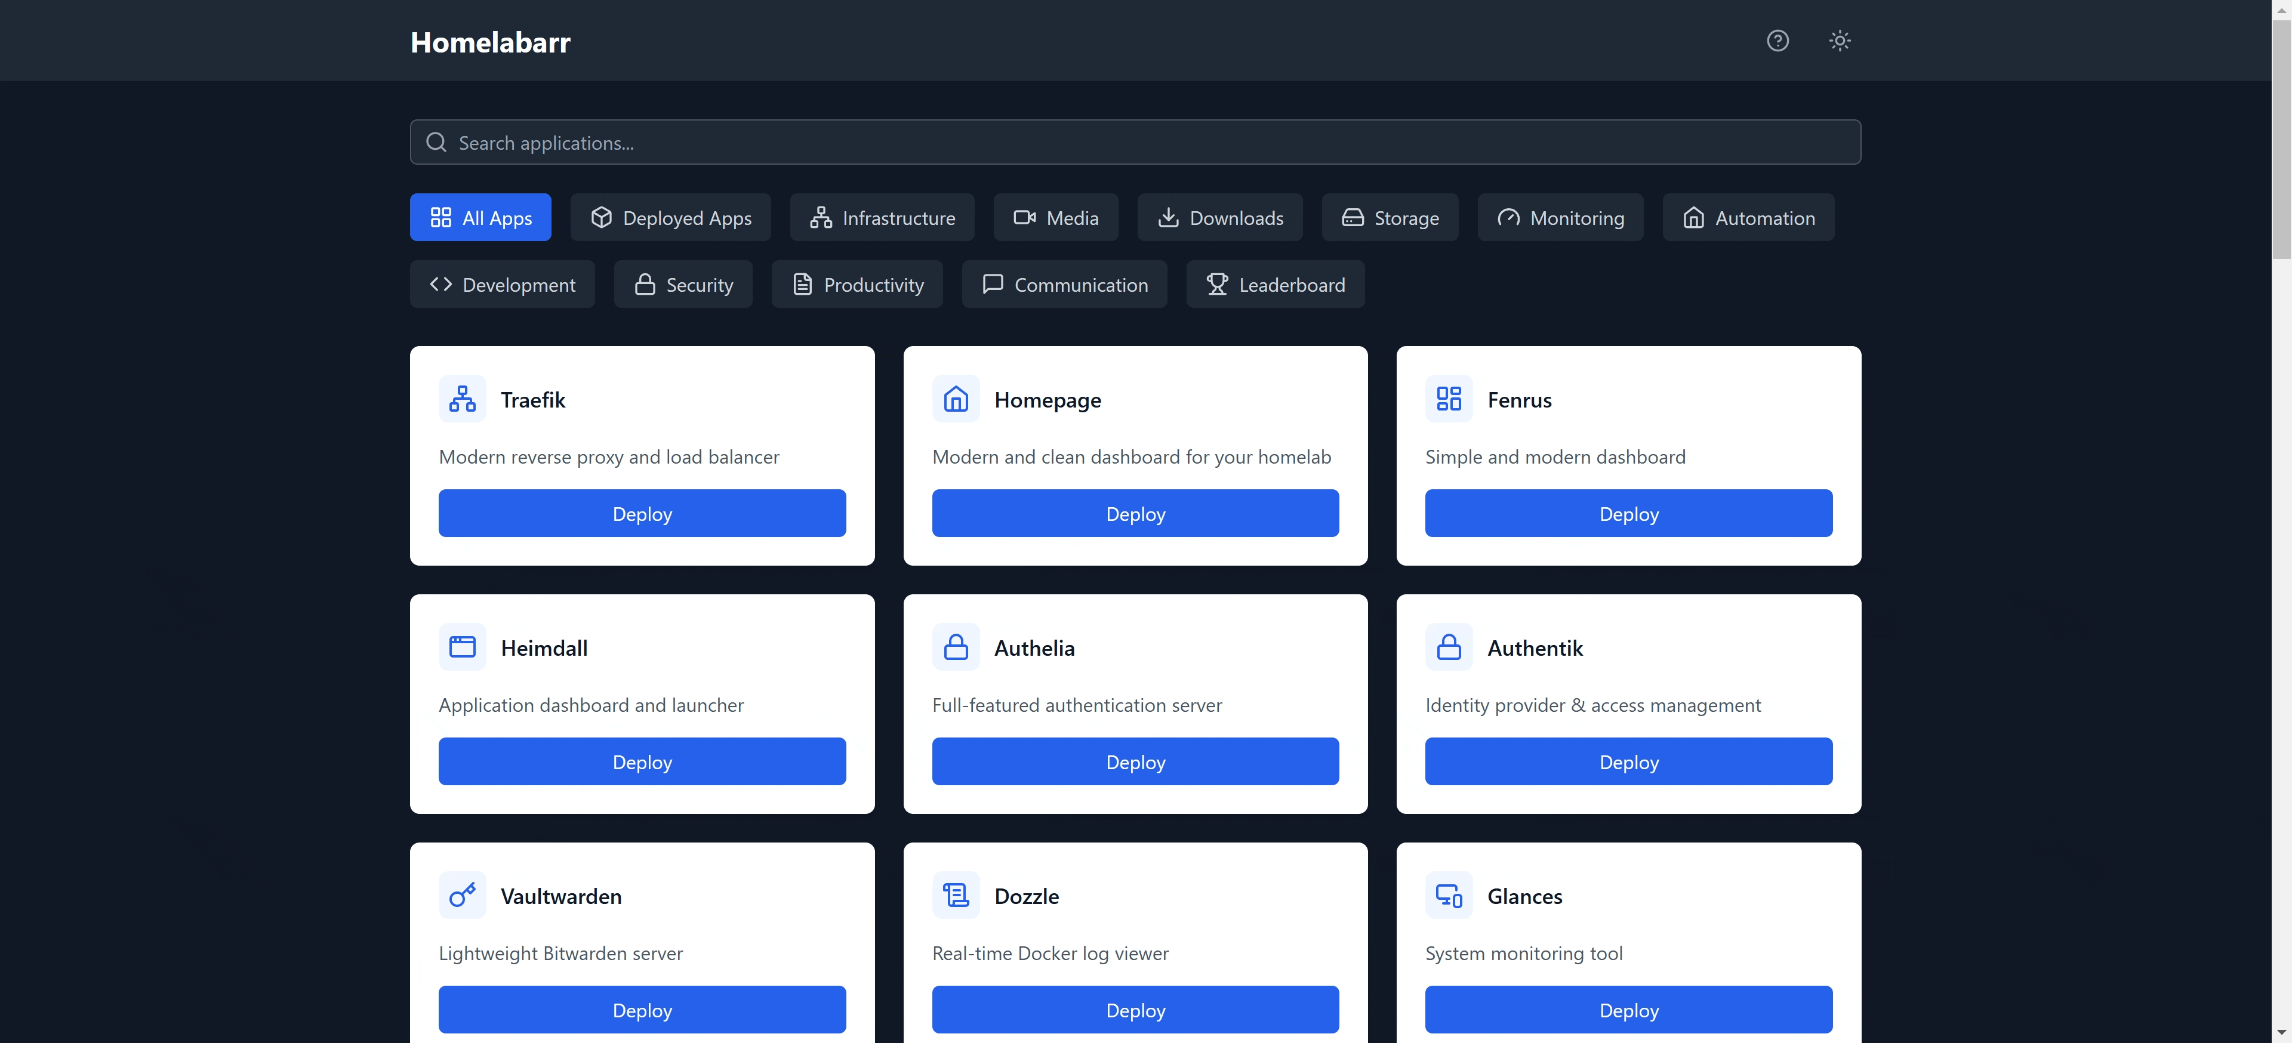The image size is (2292, 1043).
Task: Deploy the Heimdall launcher
Action: [x=642, y=761]
